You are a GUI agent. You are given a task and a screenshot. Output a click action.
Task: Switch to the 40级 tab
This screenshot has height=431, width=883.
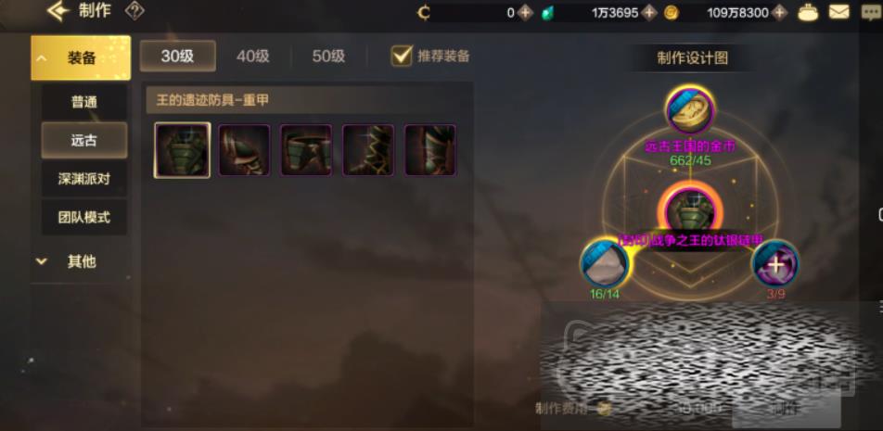(x=253, y=57)
